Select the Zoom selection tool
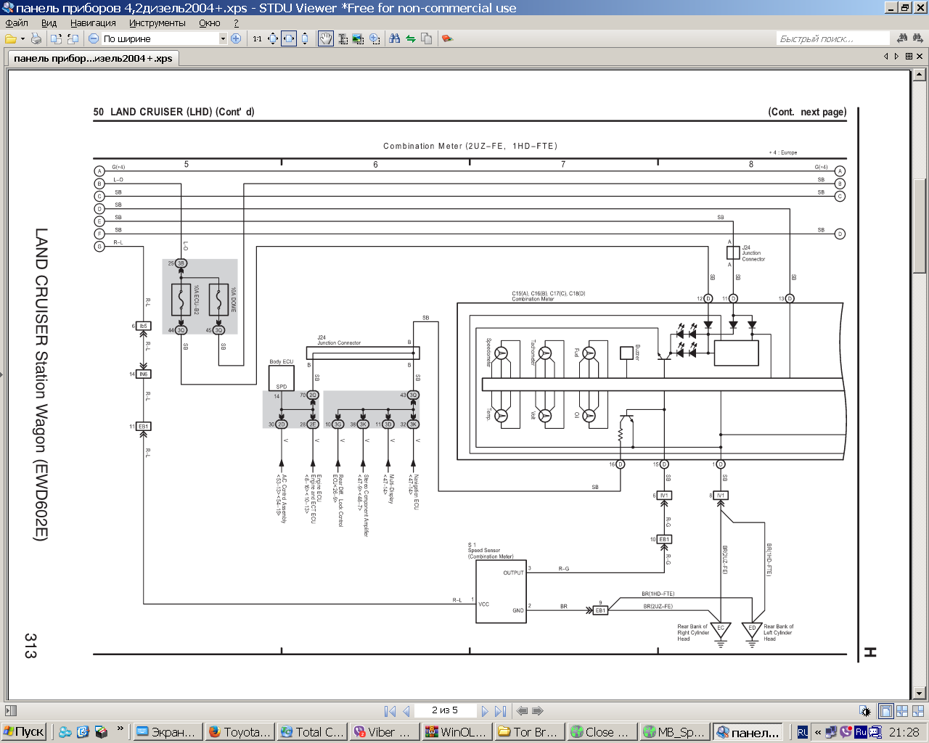The image size is (929, 743). click(375, 38)
